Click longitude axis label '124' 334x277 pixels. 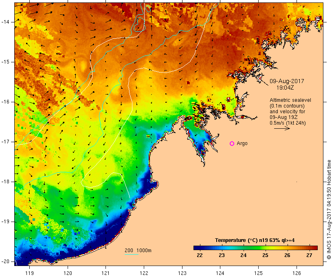coord(220,273)
